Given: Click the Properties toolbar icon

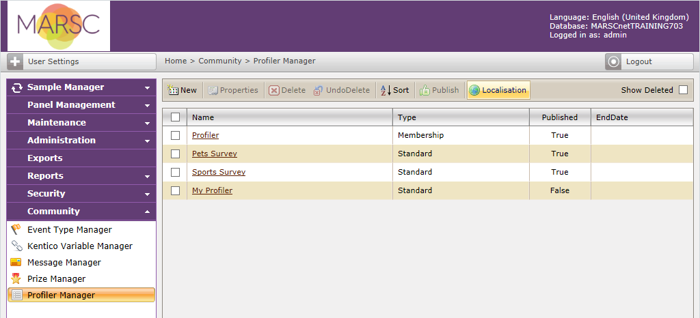Looking at the screenshot, I should (x=213, y=90).
